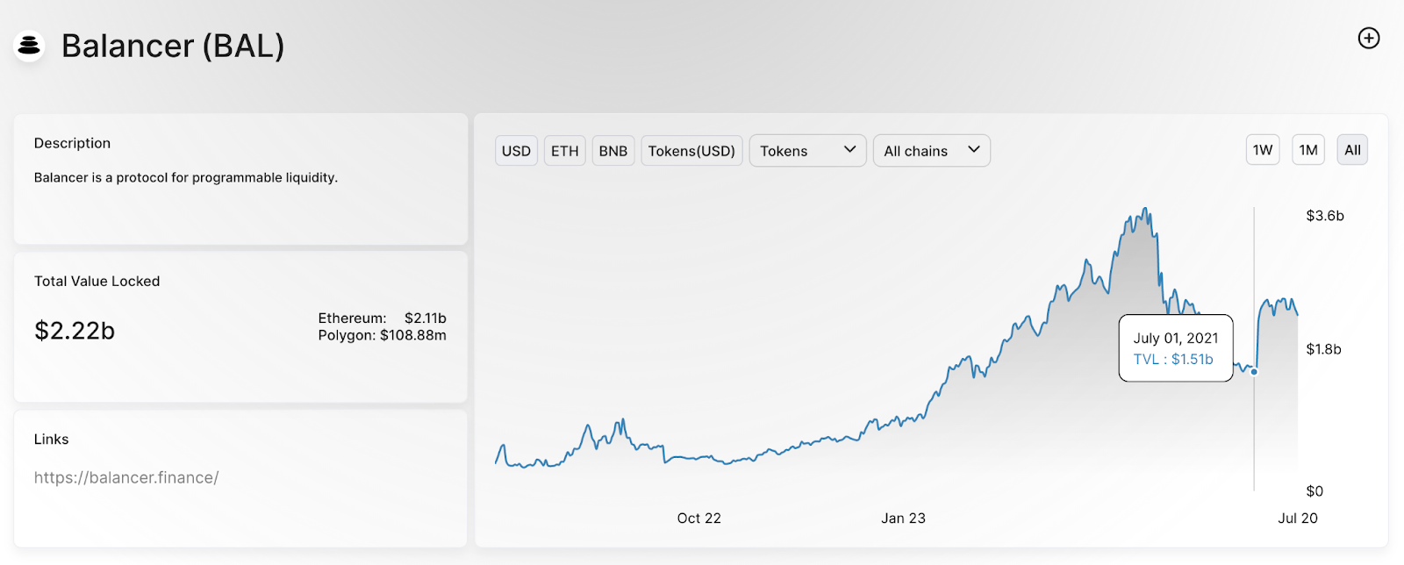This screenshot has width=1404, height=565.
Task: Click the Balancer logo icon
Action: [29, 46]
